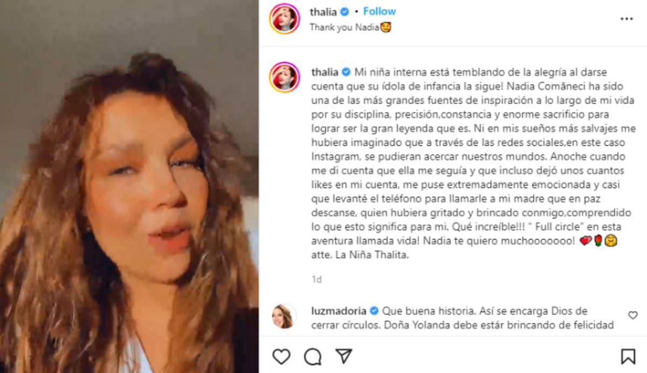Open luzmadoria's username link
Image resolution: width=647 pixels, height=373 pixels.
point(339,311)
